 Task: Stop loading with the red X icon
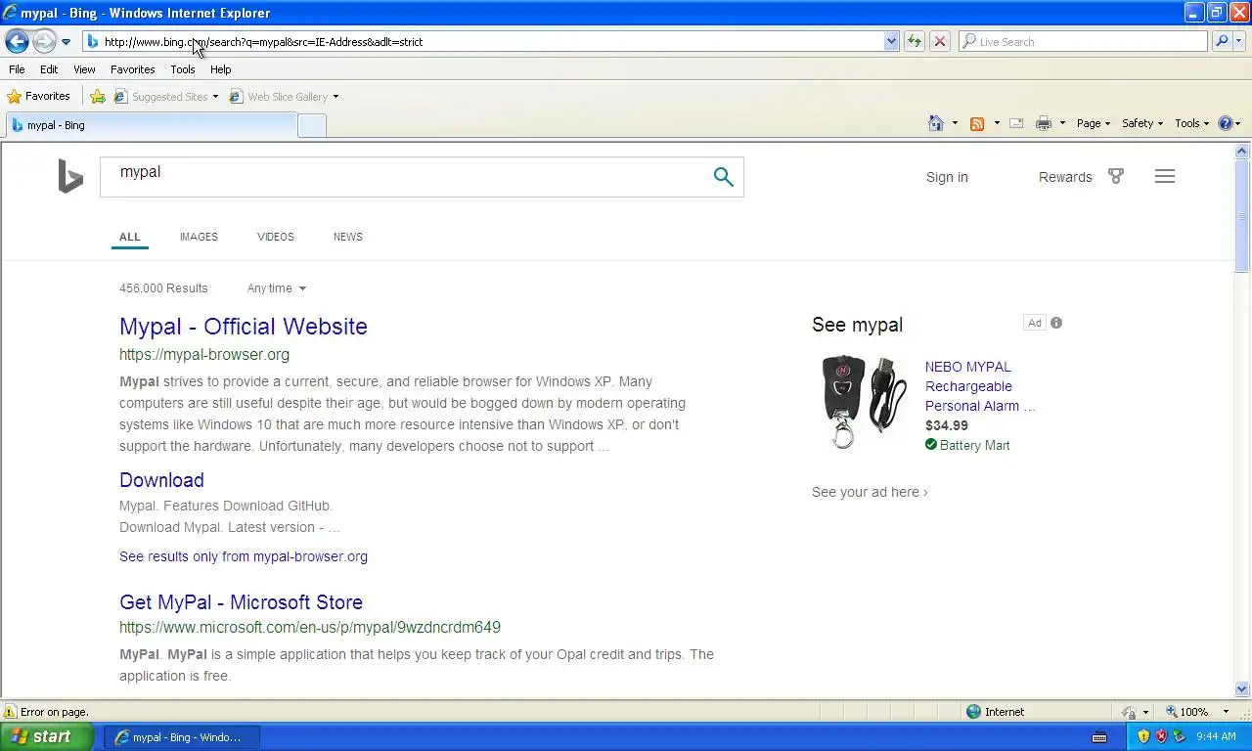pos(940,41)
